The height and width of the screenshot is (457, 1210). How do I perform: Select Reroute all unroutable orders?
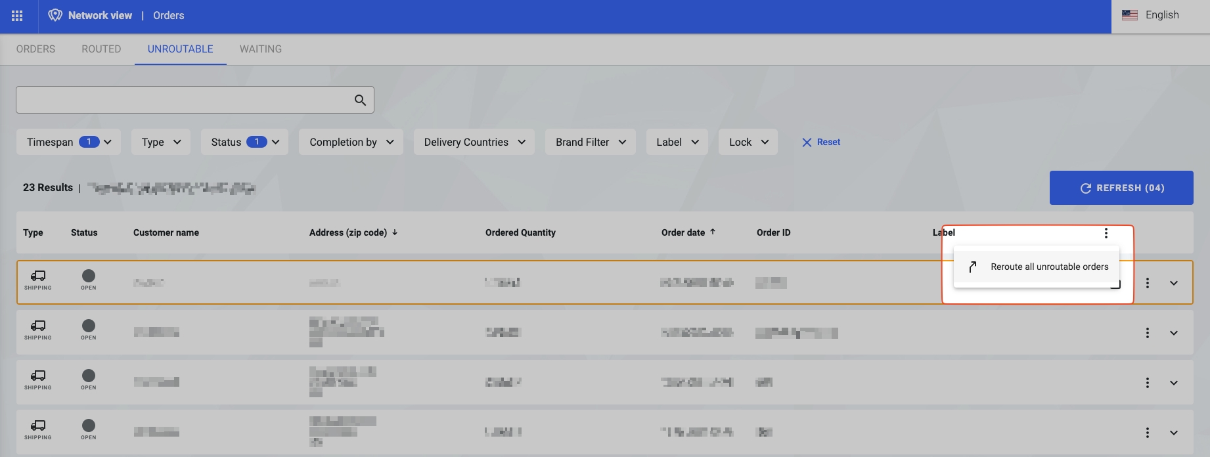coord(1048,267)
